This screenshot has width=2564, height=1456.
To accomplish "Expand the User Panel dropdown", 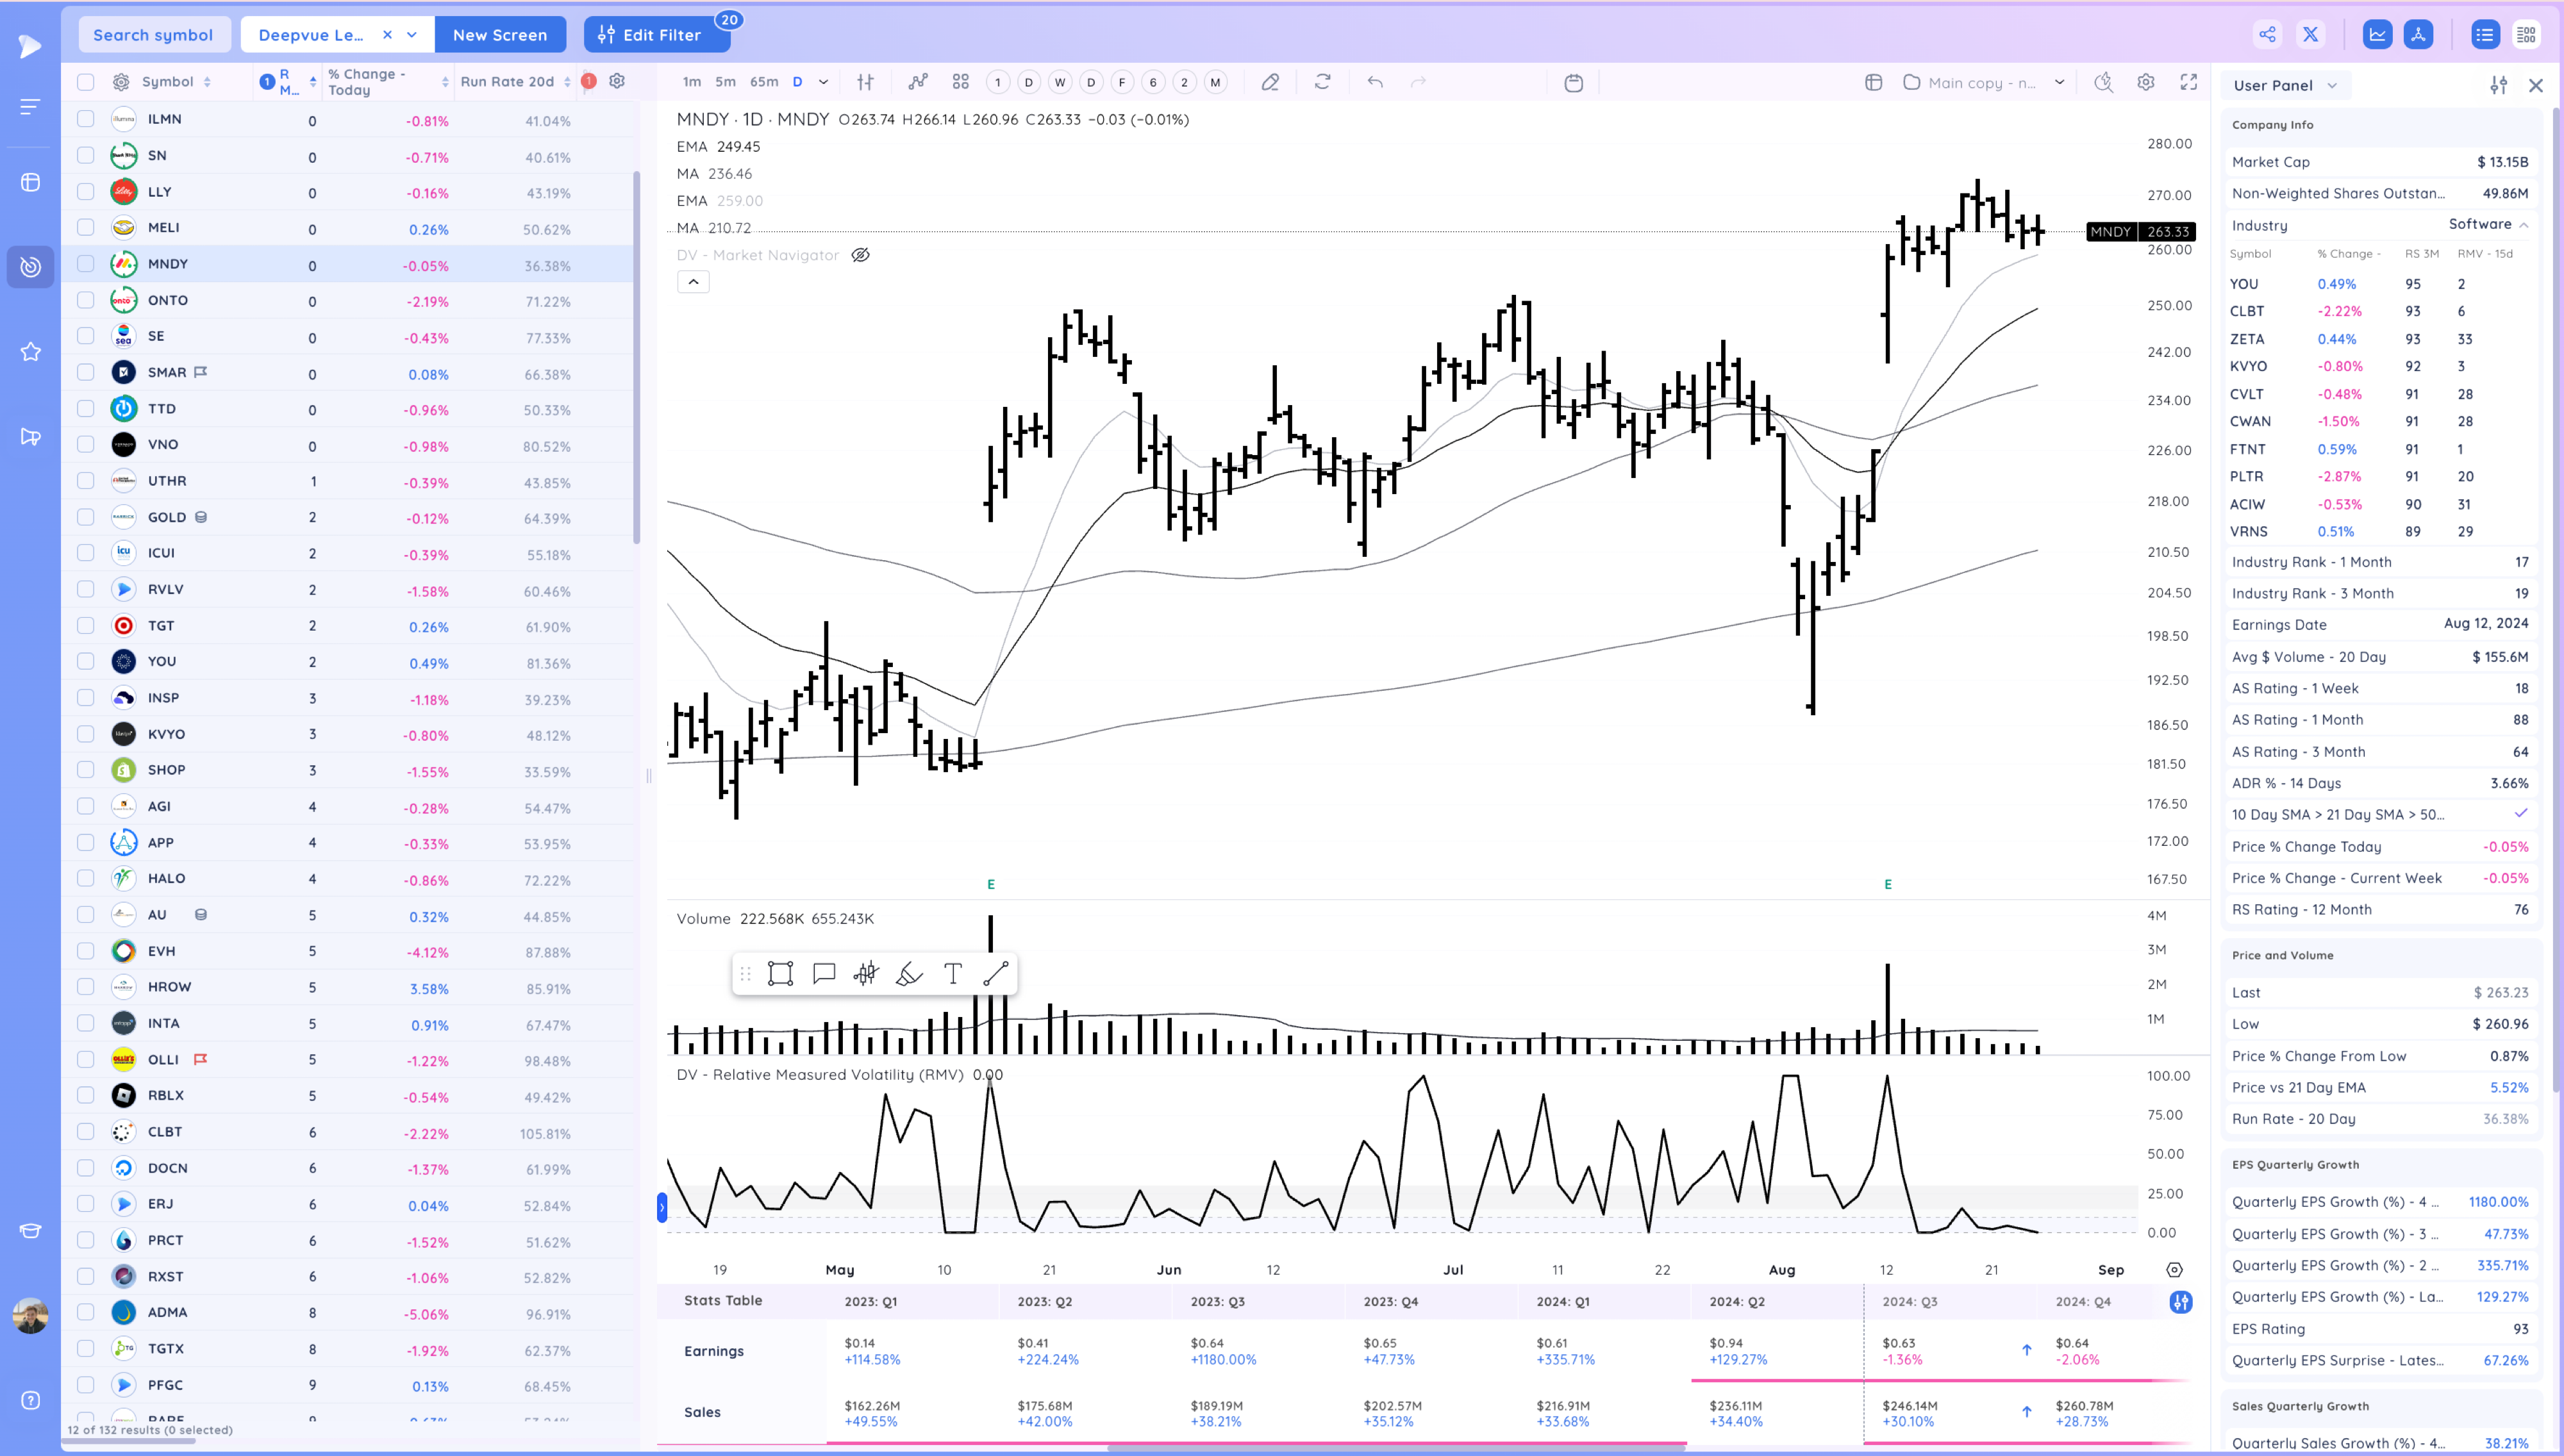I will pos(2332,86).
